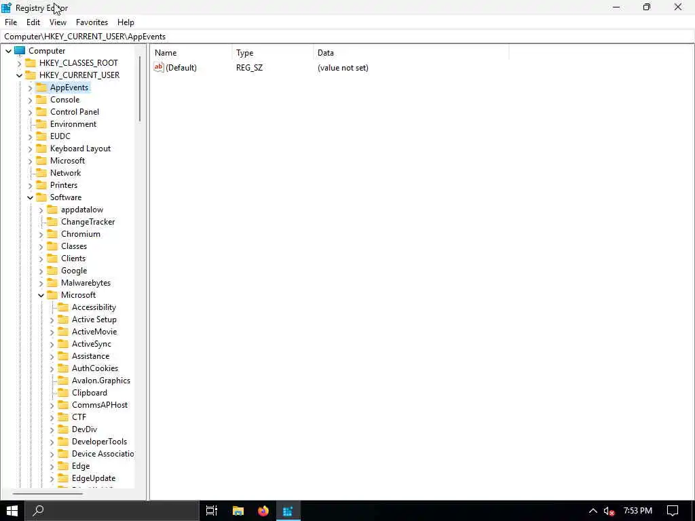
Task: Select the DeveloperTools key
Action: [99, 441]
